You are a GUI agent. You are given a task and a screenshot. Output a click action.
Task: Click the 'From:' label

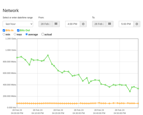click(x=41, y=18)
